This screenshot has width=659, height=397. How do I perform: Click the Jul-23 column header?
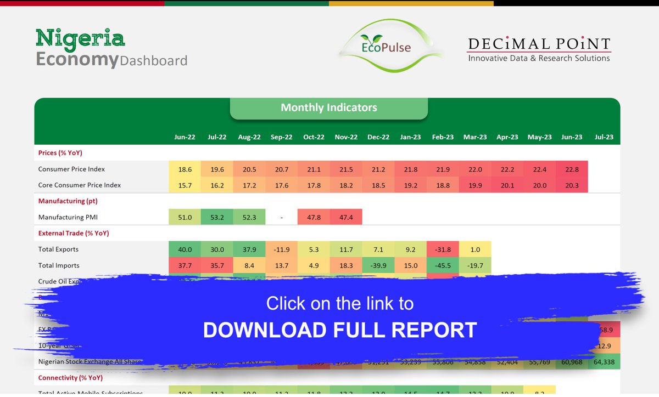pos(604,137)
